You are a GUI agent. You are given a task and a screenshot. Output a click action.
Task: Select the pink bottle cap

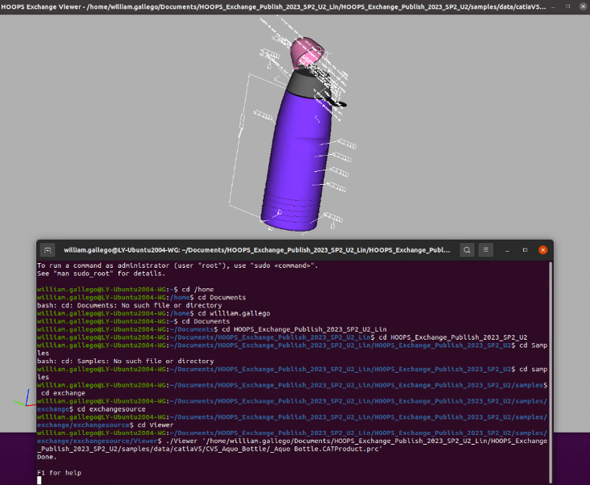(x=307, y=52)
